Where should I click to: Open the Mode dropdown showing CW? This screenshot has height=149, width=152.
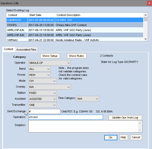coord(42,81)
